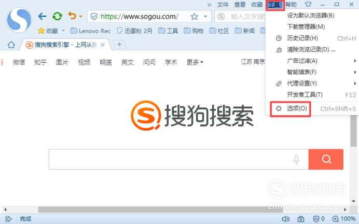359x224 pixels.
Task: Bookmark page with the star icon
Action: click(x=194, y=17)
